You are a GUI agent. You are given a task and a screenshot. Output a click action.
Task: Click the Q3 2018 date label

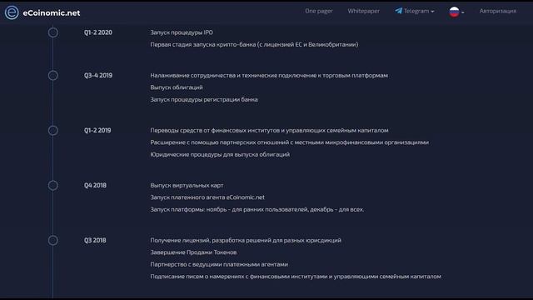tap(95, 240)
